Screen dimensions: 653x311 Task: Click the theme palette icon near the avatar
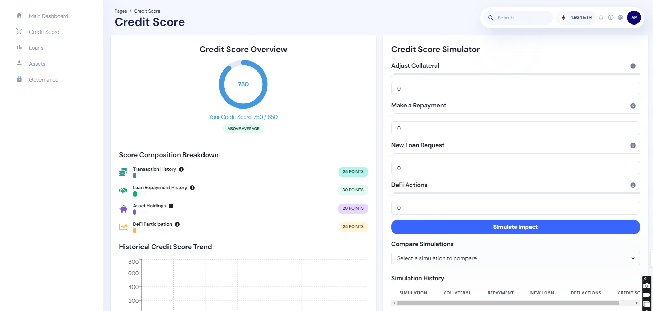pyautogui.click(x=620, y=17)
